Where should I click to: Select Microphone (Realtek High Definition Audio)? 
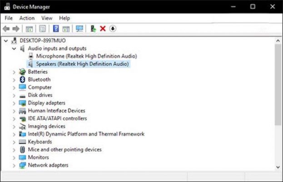point(86,56)
